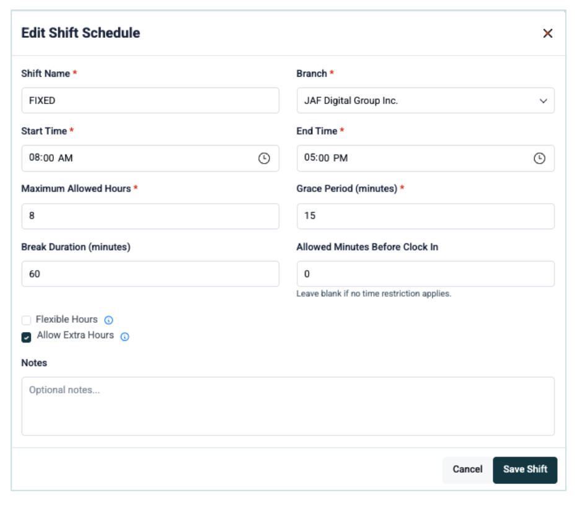Select the Maximum Allowed Hours field

pyautogui.click(x=150, y=216)
